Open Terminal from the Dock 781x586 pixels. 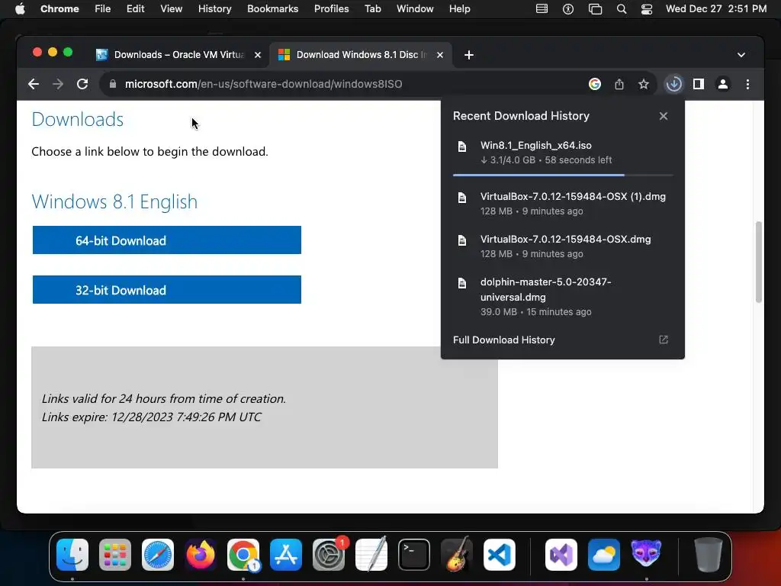pyautogui.click(x=414, y=555)
